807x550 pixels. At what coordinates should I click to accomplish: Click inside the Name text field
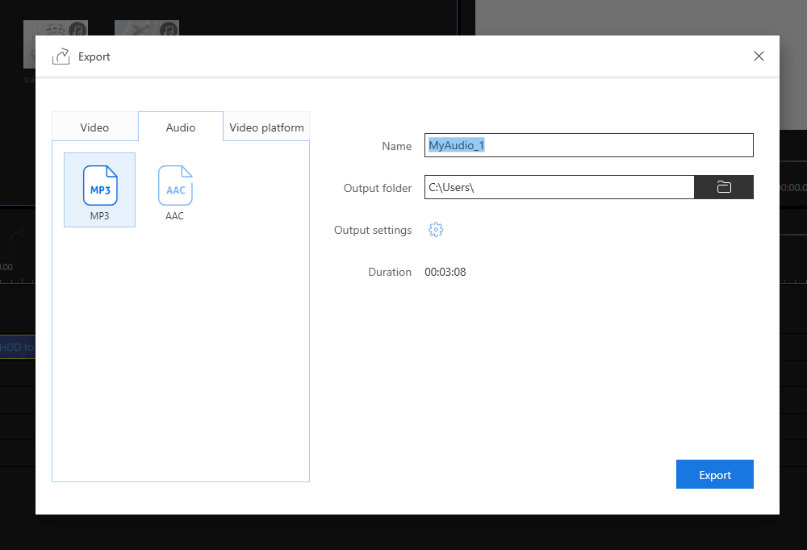[589, 145]
